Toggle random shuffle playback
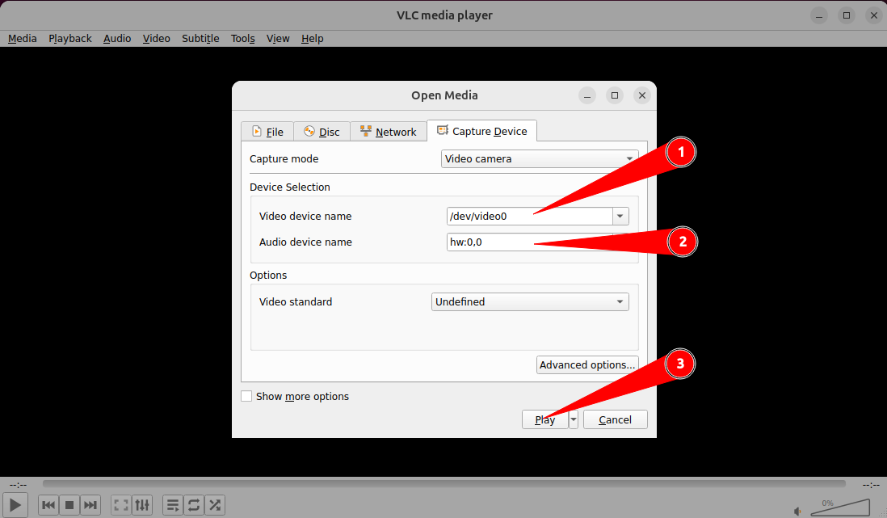 [x=215, y=505]
